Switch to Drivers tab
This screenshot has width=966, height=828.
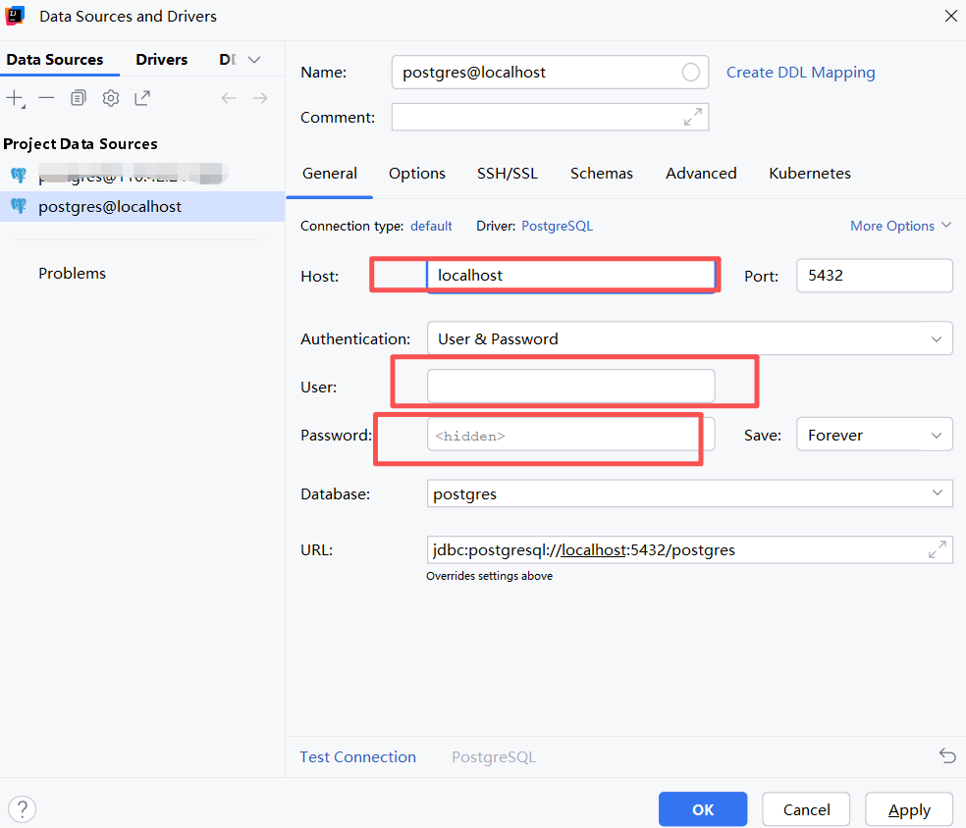161,60
